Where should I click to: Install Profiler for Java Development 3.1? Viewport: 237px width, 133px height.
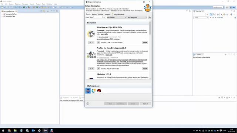click(x=145, y=69)
